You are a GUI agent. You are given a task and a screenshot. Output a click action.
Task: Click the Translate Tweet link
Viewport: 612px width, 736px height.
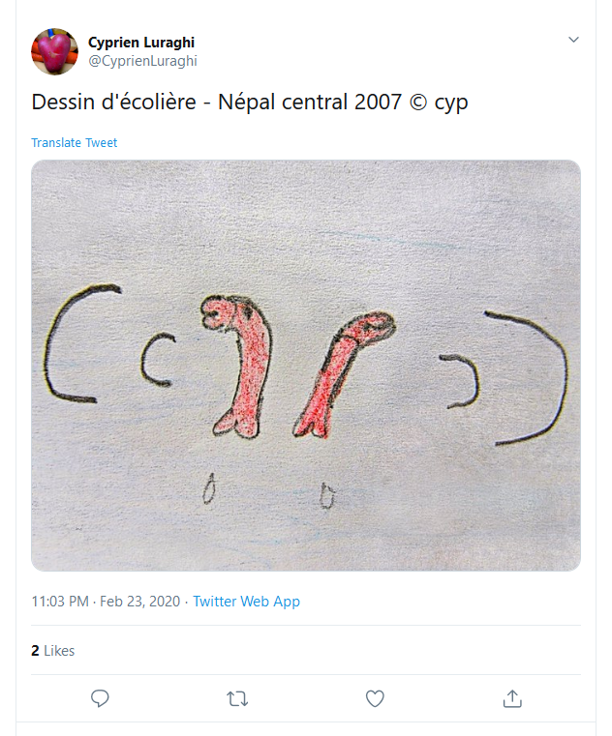point(74,143)
